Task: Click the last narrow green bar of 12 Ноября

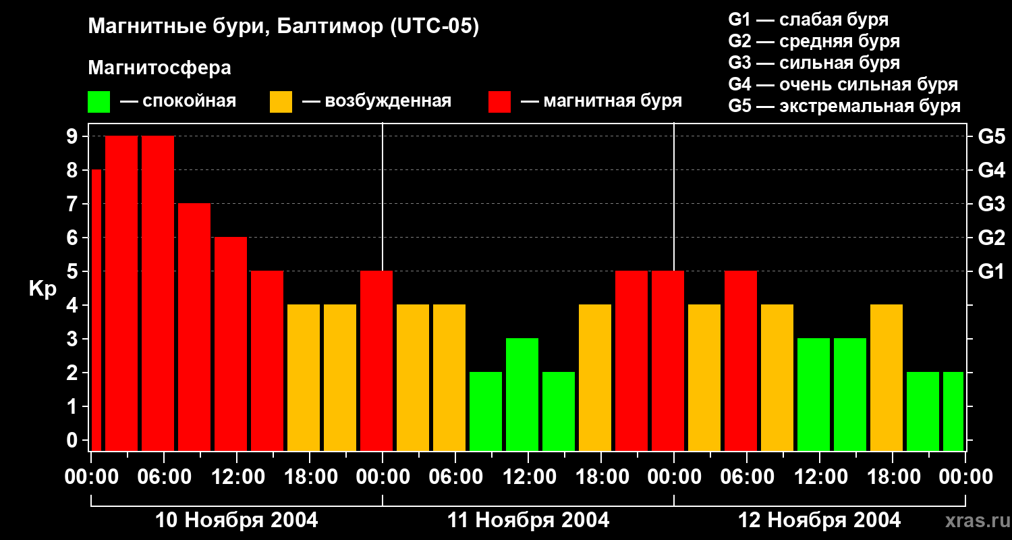Action: click(x=953, y=411)
